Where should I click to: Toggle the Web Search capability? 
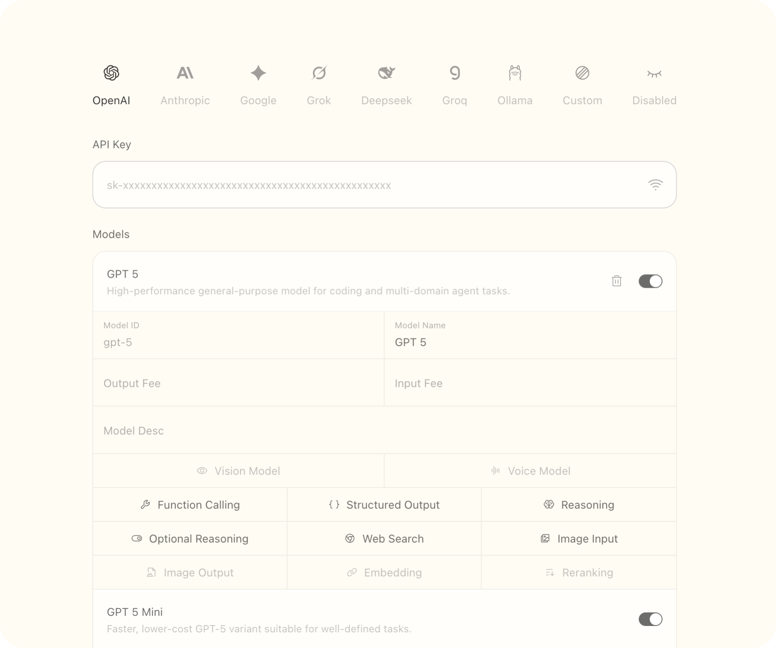(x=384, y=538)
